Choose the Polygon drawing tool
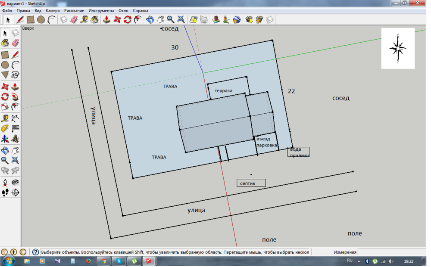Image resolution: width=431 pixels, height=267 pixels. [x=5, y=75]
